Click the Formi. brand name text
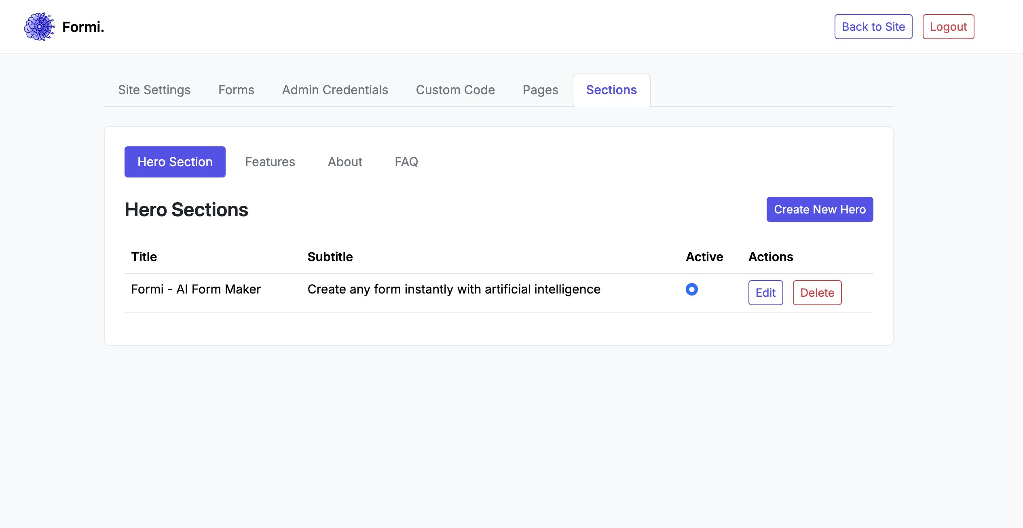1023x528 pixels. (x=83, y=27)
